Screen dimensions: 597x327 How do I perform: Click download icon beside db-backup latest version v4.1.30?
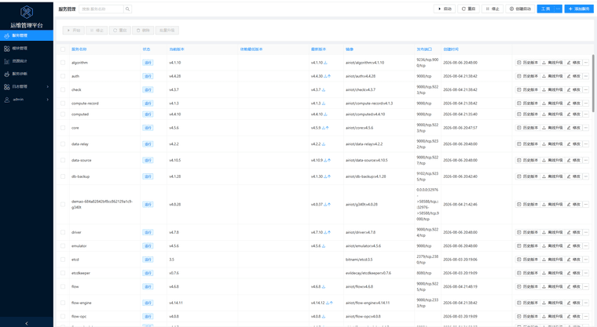[x=325, y=176]
